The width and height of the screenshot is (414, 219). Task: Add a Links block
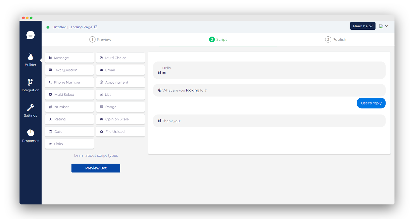[69, 144]
